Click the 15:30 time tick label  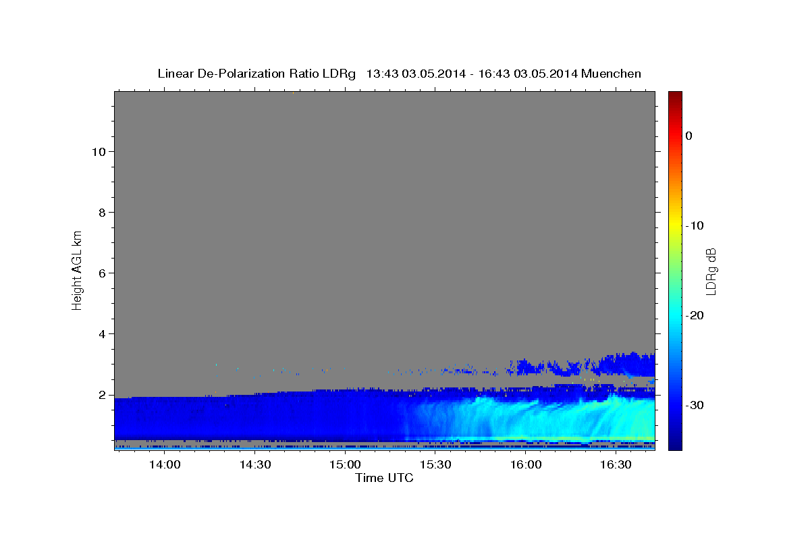pos(435,465)
